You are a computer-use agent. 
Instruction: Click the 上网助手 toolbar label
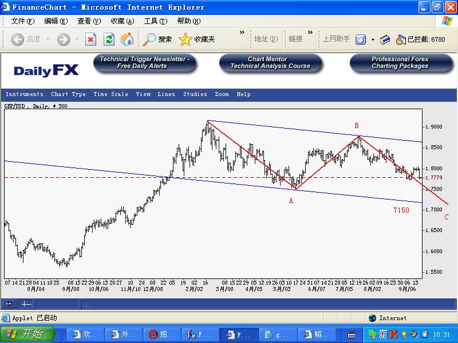(x=336, y=39)
